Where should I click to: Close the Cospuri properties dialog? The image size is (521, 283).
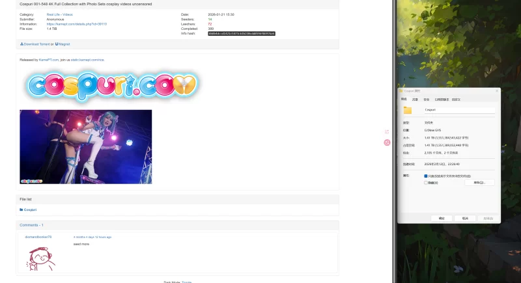497,91
